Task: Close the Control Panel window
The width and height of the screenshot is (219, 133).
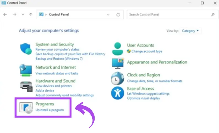Action: click(x=215, y=3)
